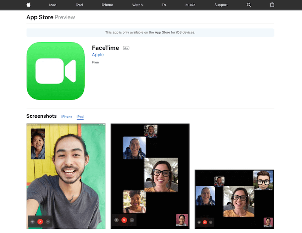302x233 pixels.
Task: Open the Apple developer link
Action: coord(98,55)
